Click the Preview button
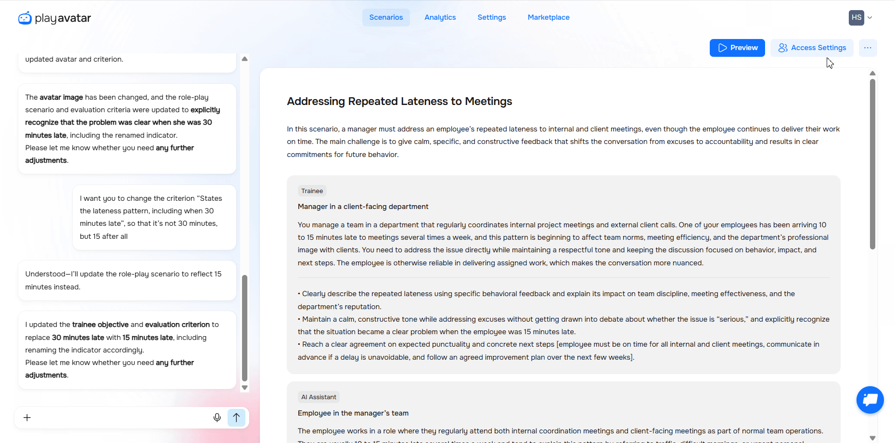Screen dimensions: 895x443 pos(737,48)
